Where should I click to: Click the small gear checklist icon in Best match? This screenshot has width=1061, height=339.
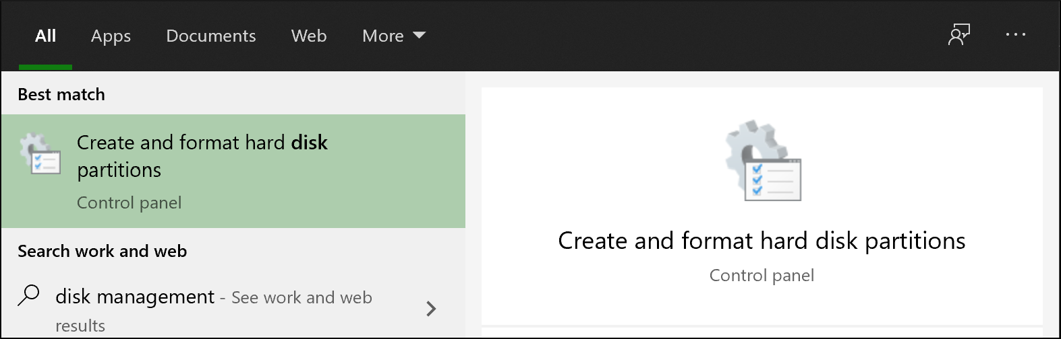click(40, 154)
